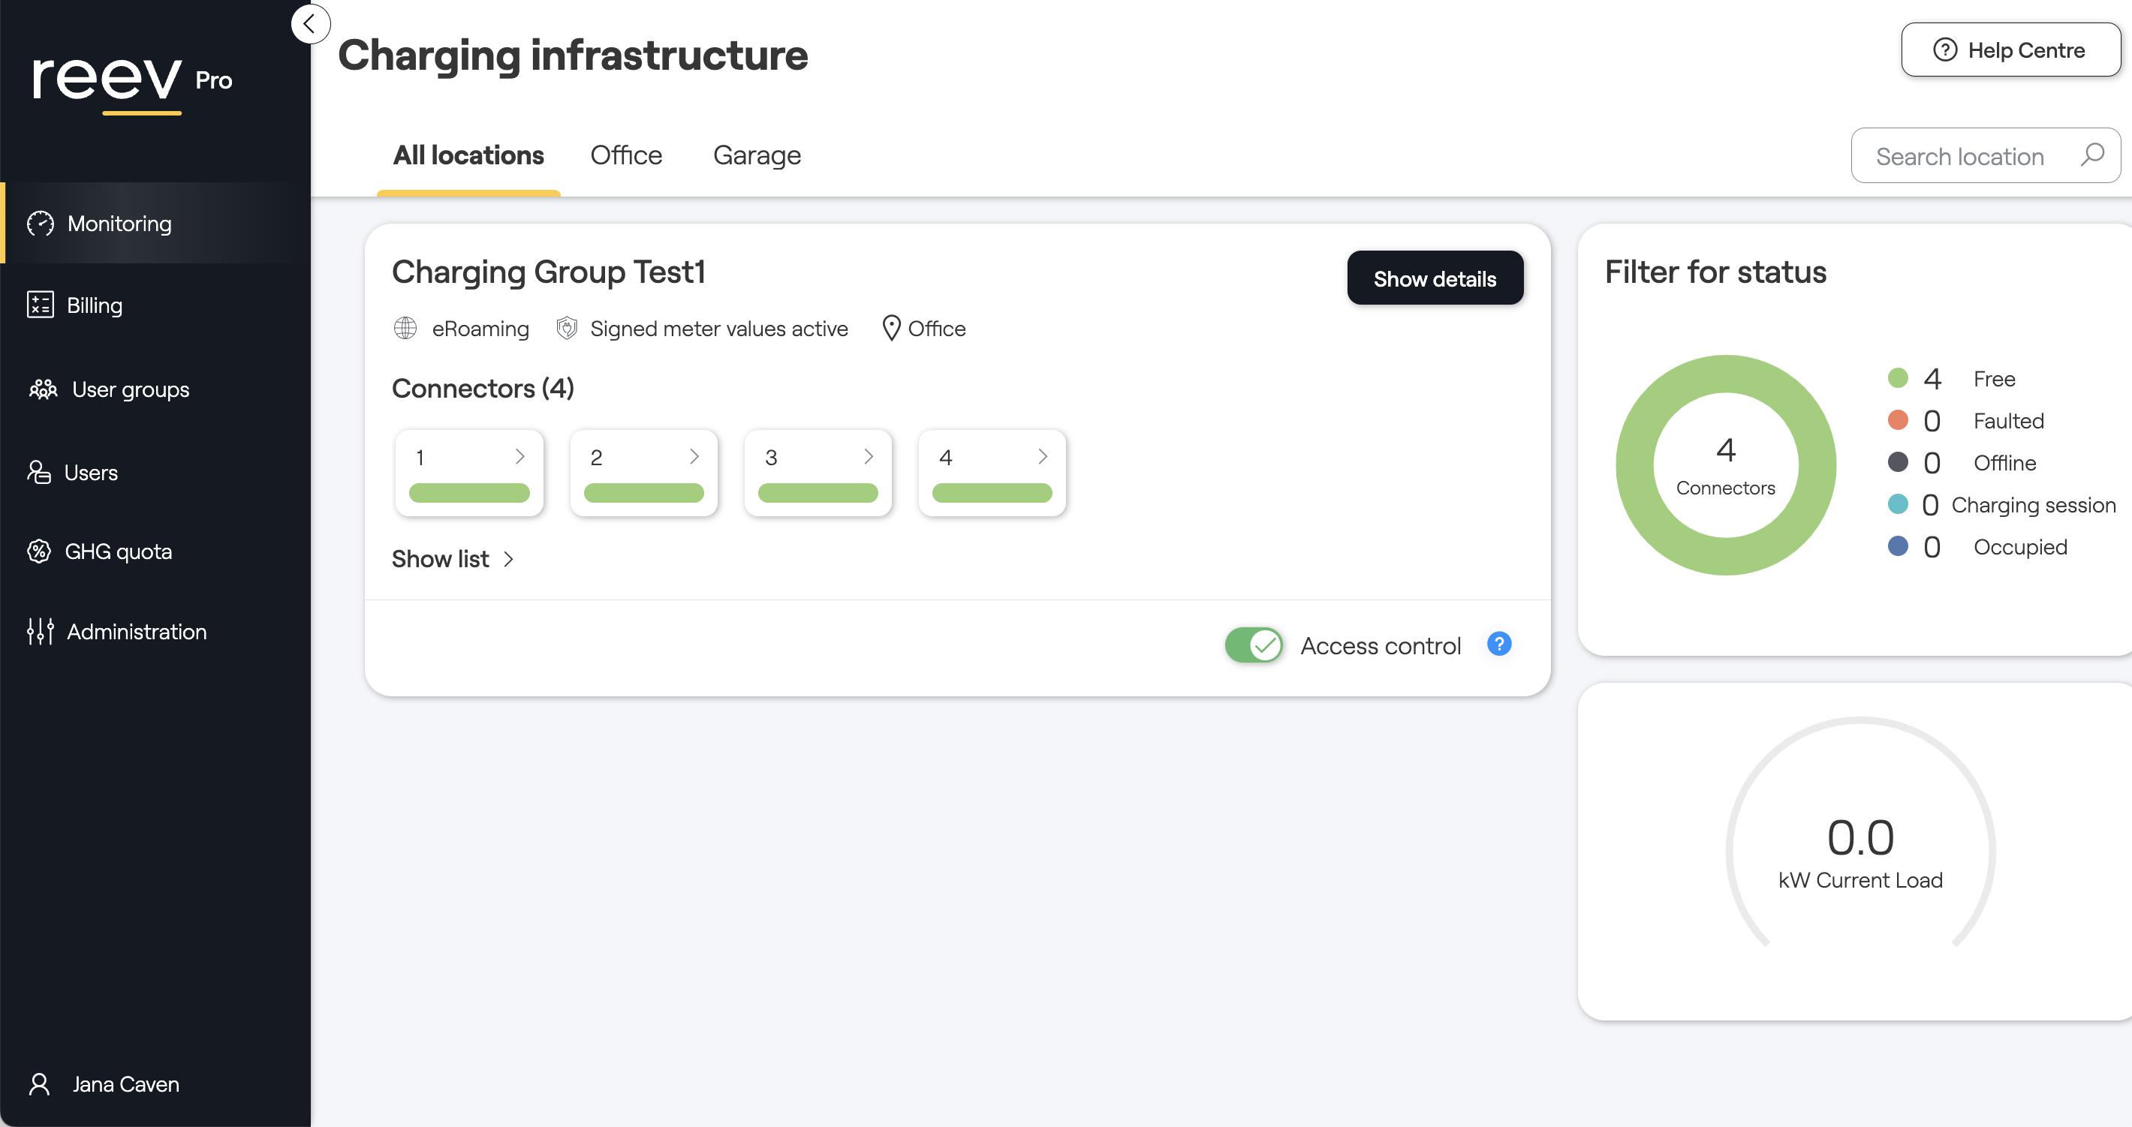Open connector 1 details chevron
Image resolution: width=2132 pixels, height=1127 pixels.
(x=519, y=457)
